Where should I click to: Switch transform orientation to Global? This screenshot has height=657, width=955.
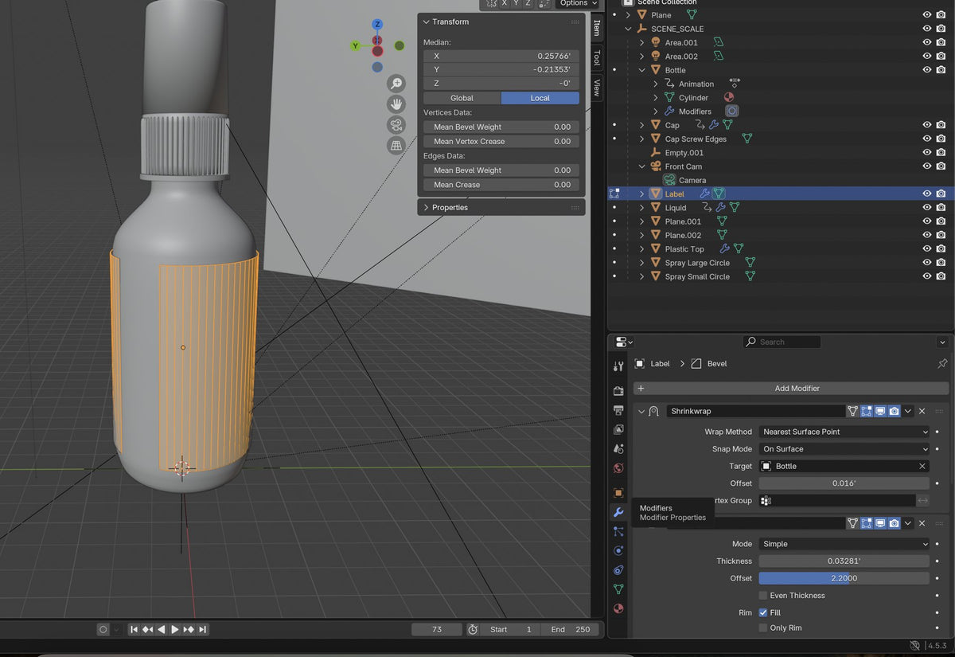[462, 98]
